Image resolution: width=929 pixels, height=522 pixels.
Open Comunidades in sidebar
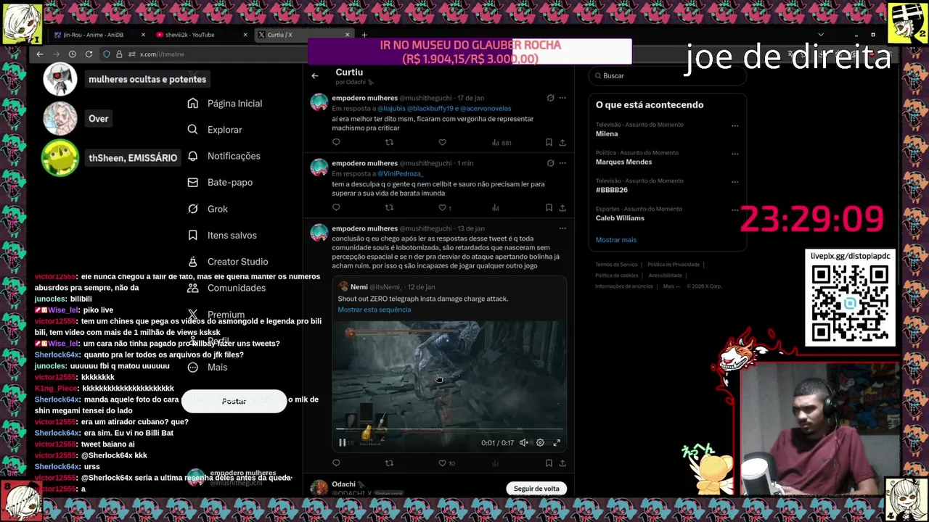click(x=226, y=288)
